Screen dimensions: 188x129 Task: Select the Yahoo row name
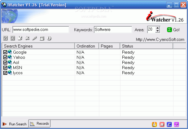pos(19,58)
